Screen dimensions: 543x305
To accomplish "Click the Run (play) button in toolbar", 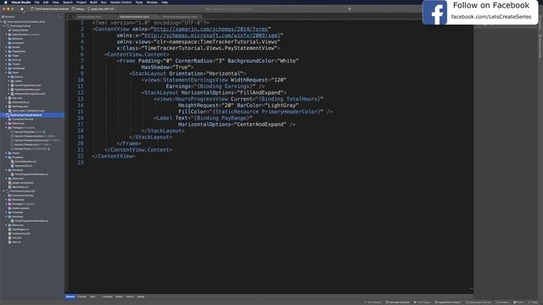I will (22, 9).
